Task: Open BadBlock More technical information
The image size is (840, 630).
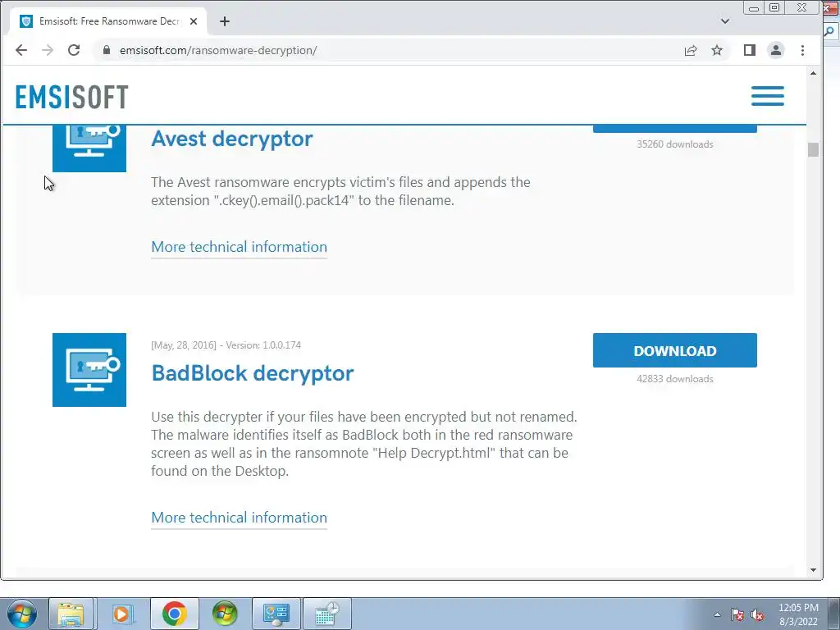Action: click(x=239, y=518)
